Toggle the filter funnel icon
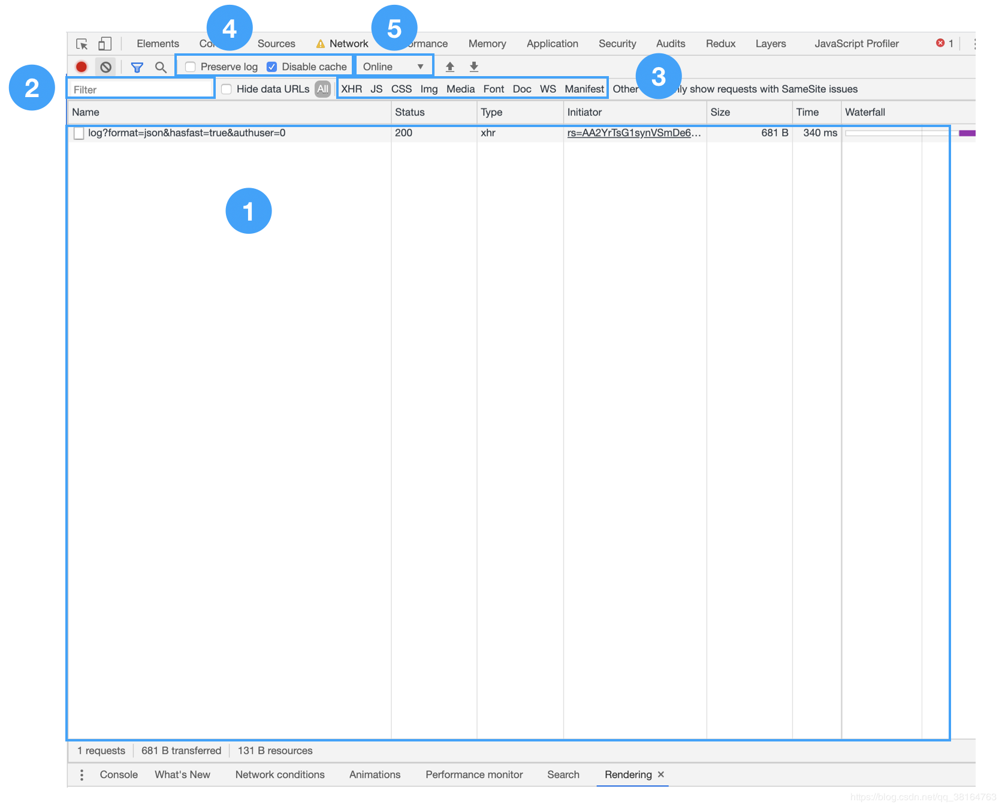Viewport: 1002px width, 808px height. click(137, 67)
